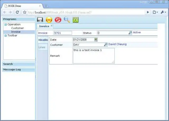Close the ROZK Demo browser tab
169x121 pixels.
[40, 6]
